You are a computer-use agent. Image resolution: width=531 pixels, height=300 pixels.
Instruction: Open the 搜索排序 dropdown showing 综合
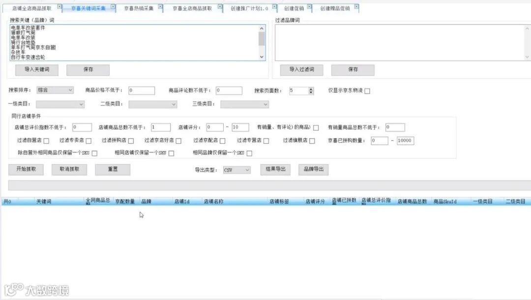[x=55, y=90]
